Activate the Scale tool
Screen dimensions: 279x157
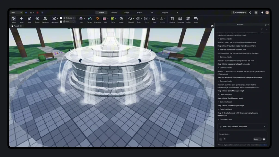coord(29,19)
